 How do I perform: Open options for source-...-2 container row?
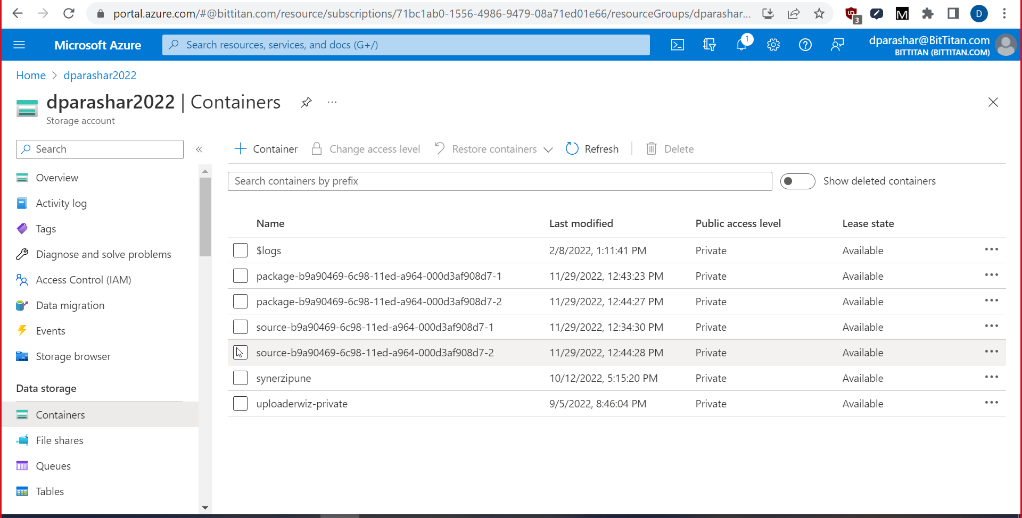point(992,352)
